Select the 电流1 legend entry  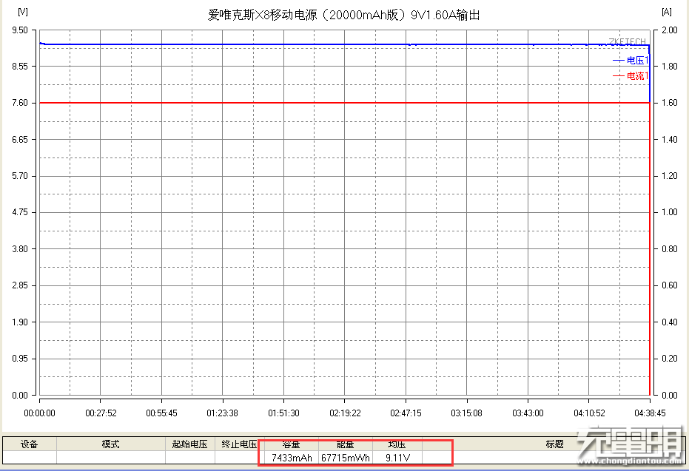[631, 76]
